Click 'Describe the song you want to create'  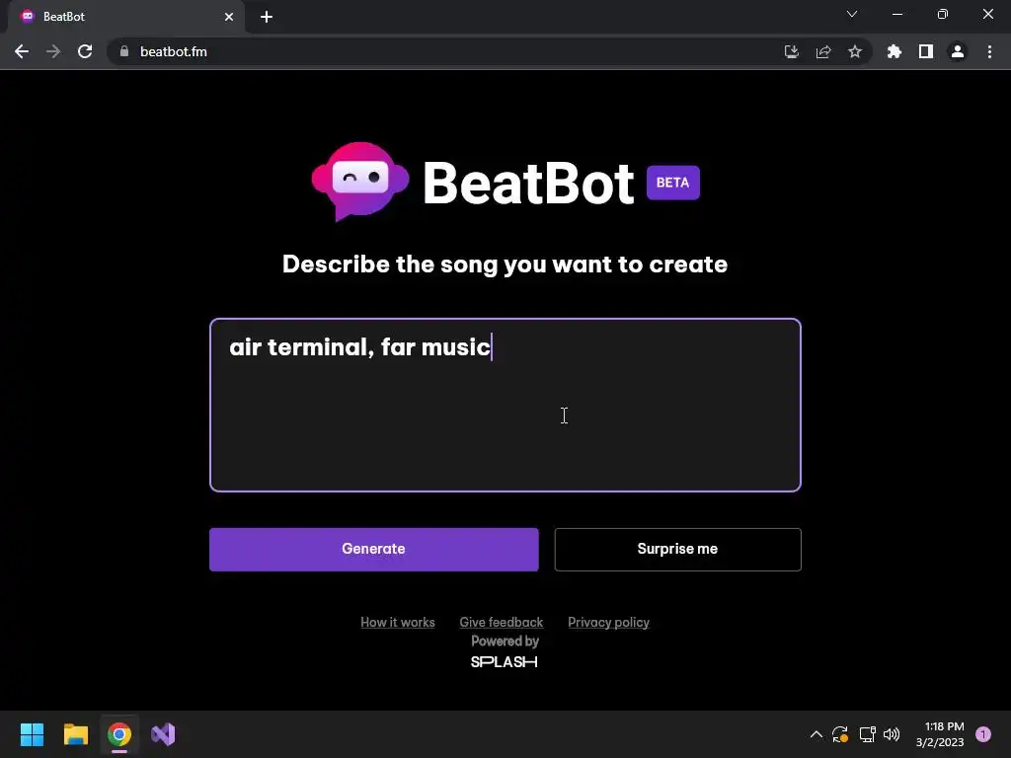pos(505,265)
